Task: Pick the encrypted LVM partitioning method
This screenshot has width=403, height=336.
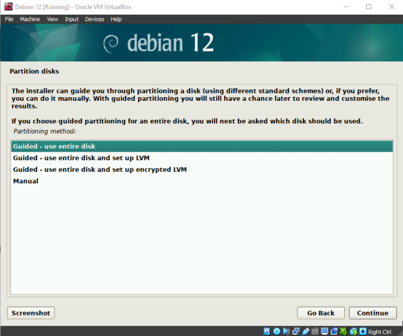Action: coord(100,170)
